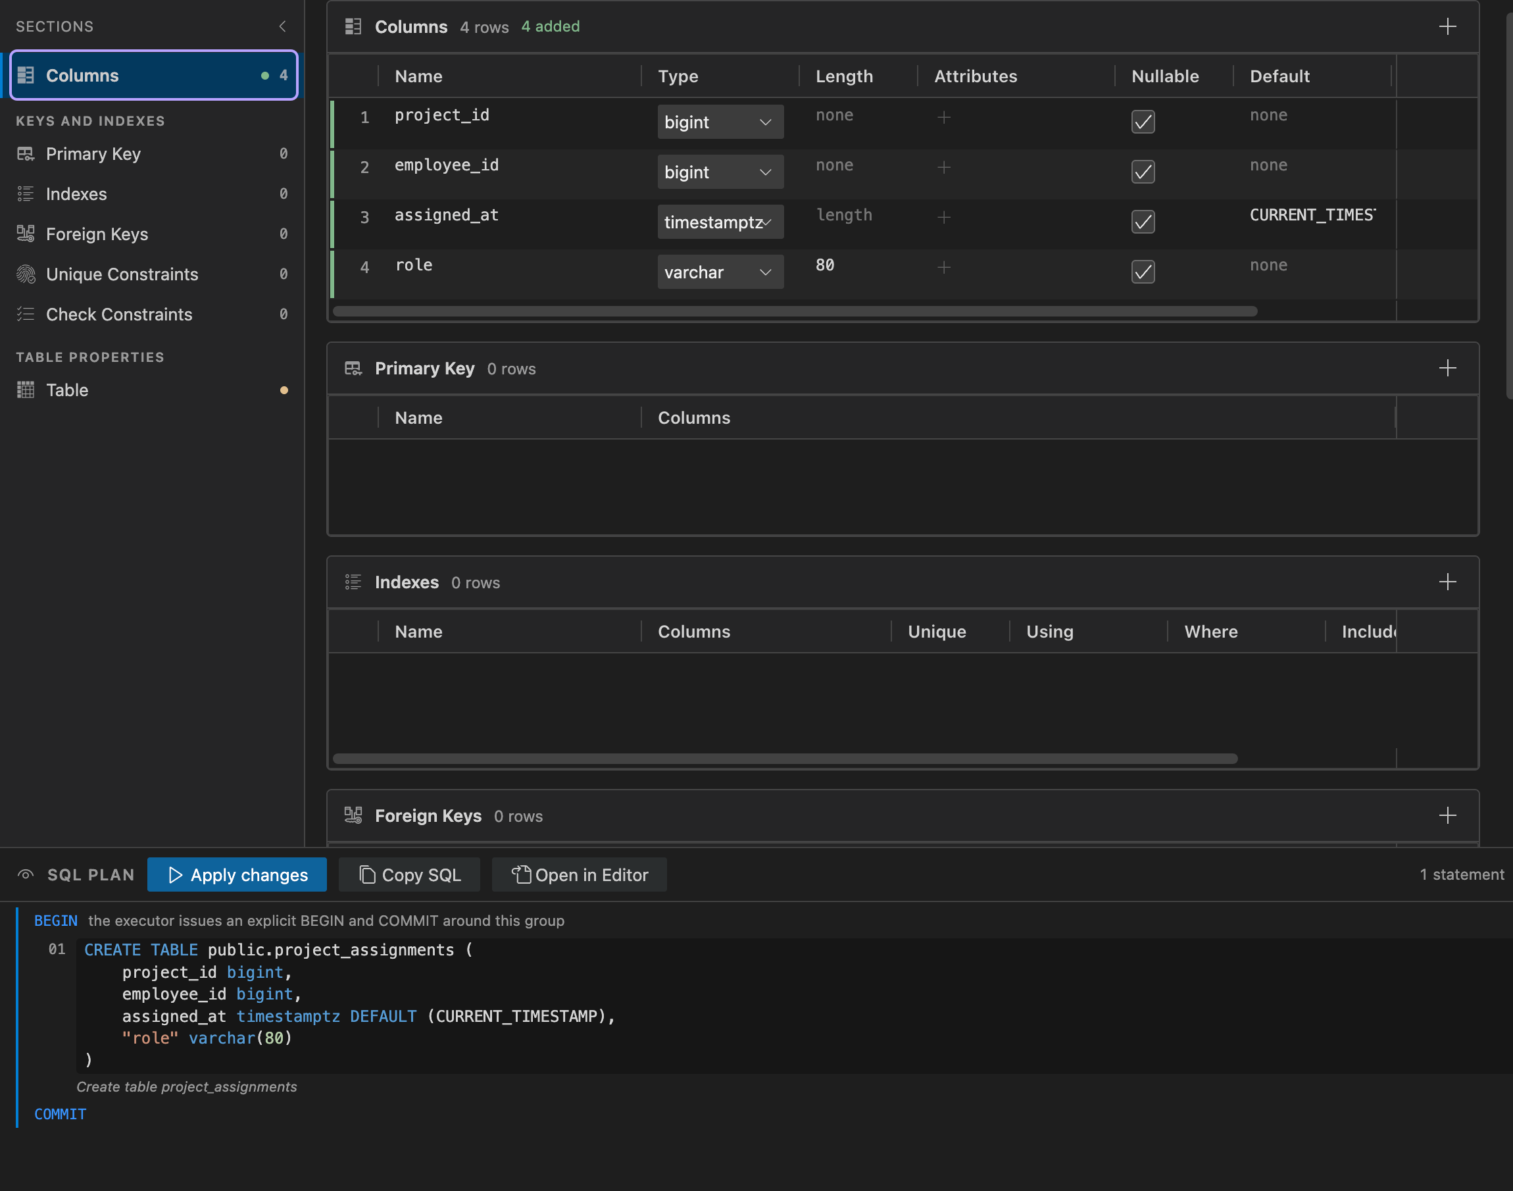Add attribute to role row
The image size is (1513, 1191).
(x=943, y=268)
